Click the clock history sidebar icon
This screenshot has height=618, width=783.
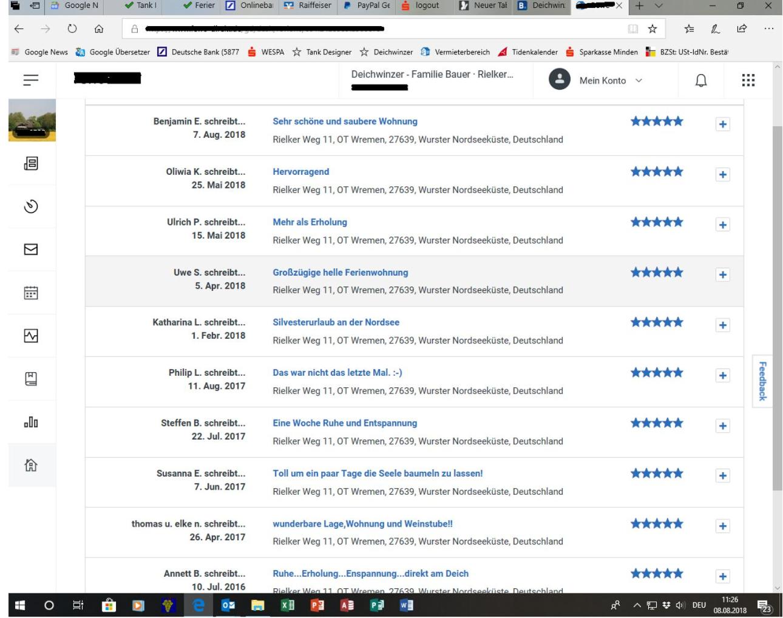[31, 206]
